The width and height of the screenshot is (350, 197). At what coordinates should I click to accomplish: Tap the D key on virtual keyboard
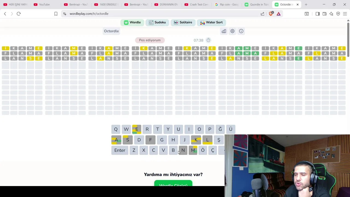[x=139, y=140]
